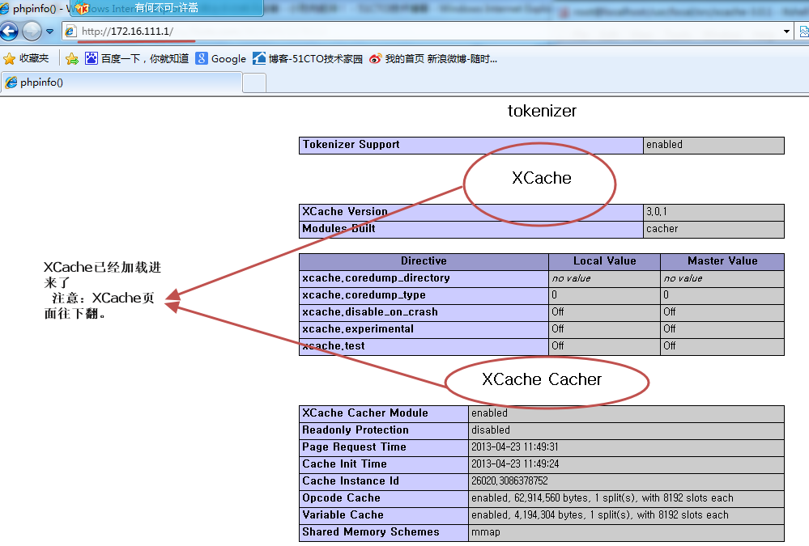Viewport: 809px width, 546px height.
Task: Open the 我的首页 新浪微博 bookmark
Action: click(433, 58)
